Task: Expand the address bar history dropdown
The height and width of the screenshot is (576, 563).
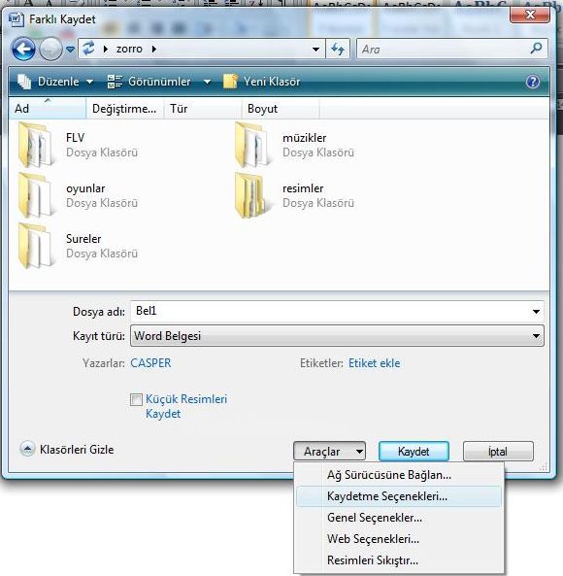Action: (x=315, y=50)
